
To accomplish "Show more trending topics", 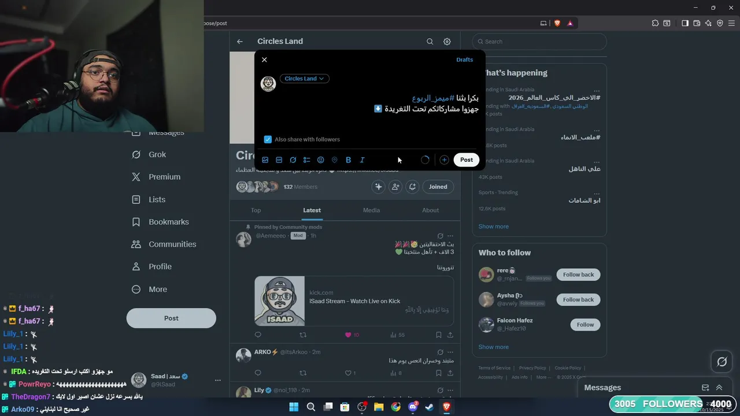I will pyautogui.click(x=494, y=226).
